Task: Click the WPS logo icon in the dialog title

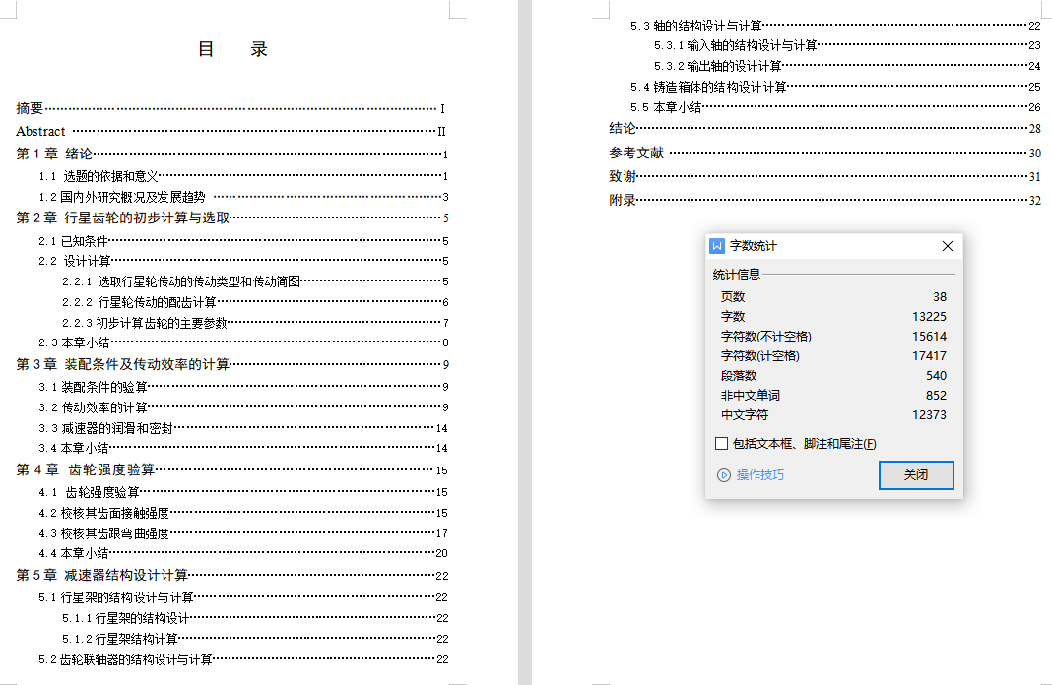Action: pyautogui.click(x=717, y=246)
